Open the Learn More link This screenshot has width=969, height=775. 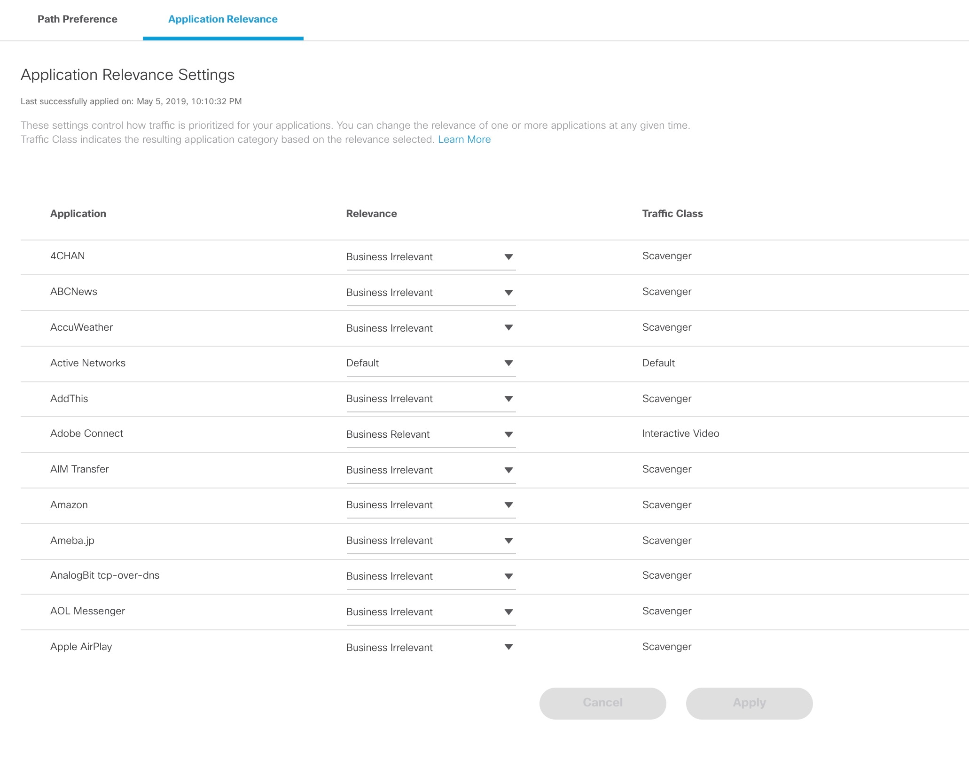pyautogui.click(x=464, y=139)
